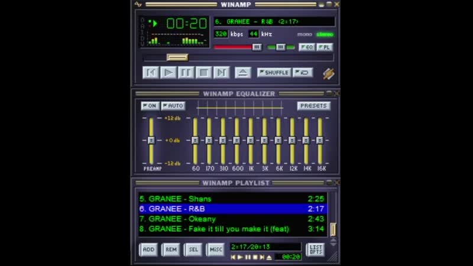The image size is (473, 266).
Task: Pause playback with the Pause button
Action: (x=186, y=73)
